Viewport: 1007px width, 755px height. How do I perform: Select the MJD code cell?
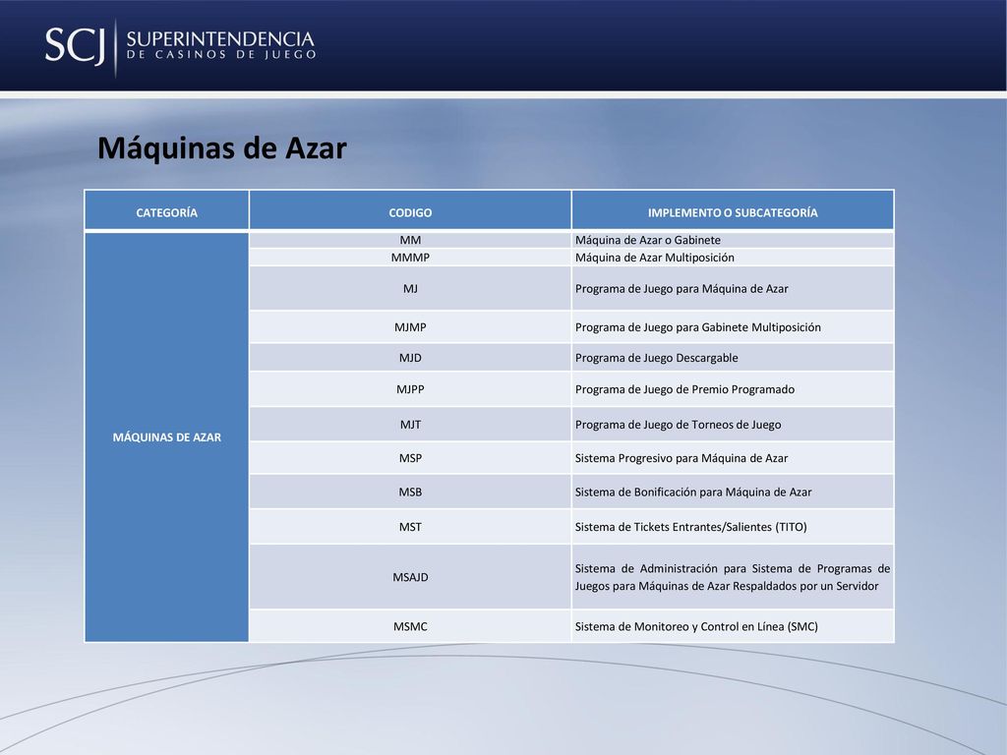tap(410, 358)
